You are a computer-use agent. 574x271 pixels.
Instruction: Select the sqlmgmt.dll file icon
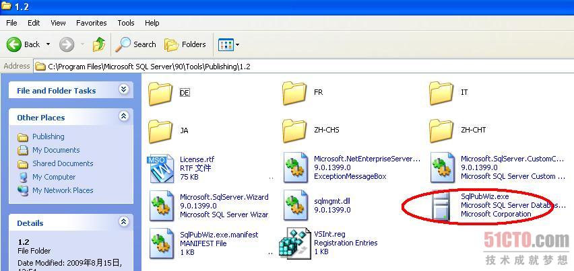(x=296, y=206)
